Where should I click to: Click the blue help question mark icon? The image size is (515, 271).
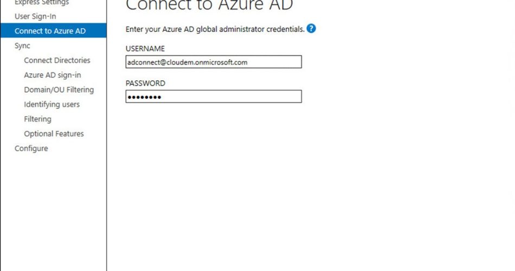(x=311, y=29)
